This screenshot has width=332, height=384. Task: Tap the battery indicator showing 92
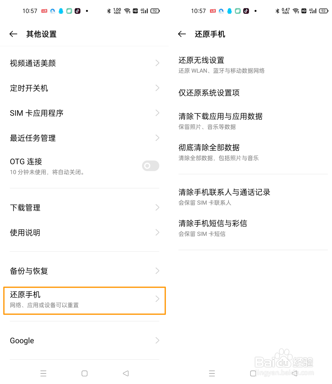click(x=155, y=10)
